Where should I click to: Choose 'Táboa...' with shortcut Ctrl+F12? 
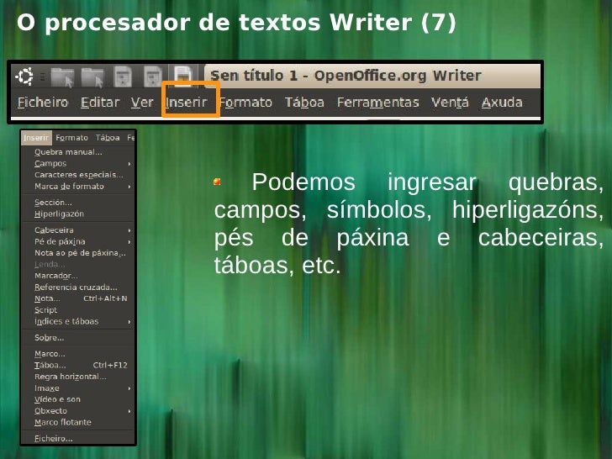[x=78, y=366]
